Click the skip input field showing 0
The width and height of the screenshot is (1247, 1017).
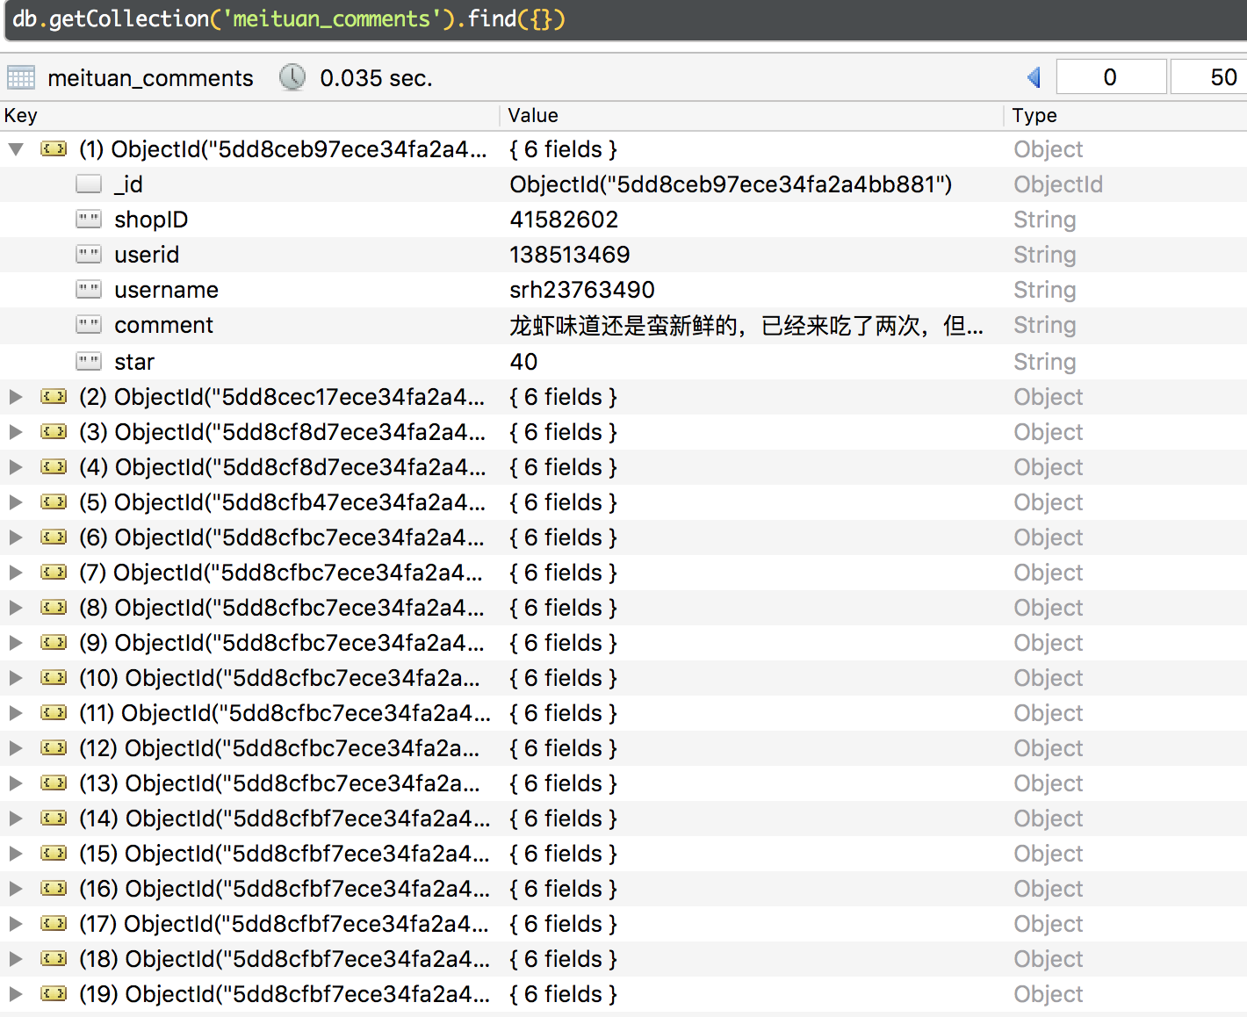1111,77
